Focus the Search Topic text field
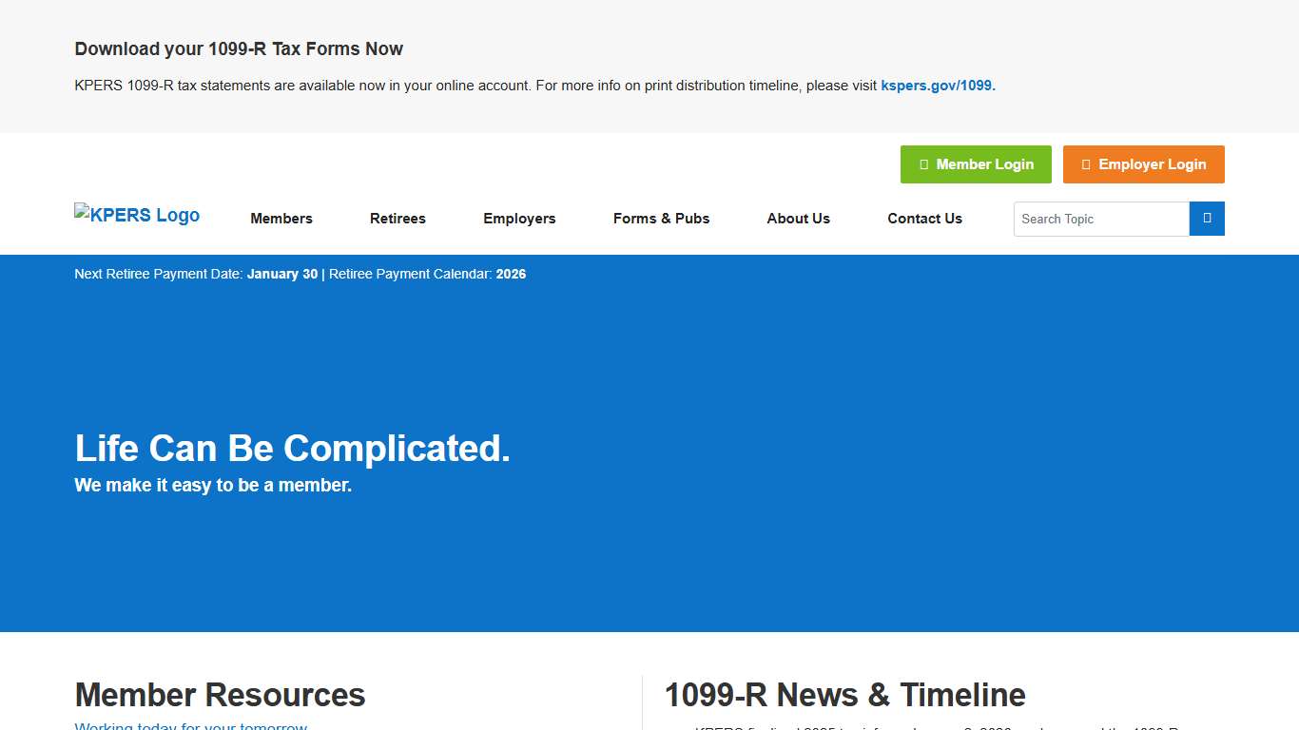The width and height of the screenshot is (1299, 730). (1100, 219)
